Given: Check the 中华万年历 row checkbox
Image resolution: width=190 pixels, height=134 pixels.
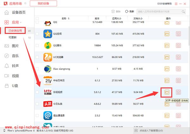Looking at the screenshot, I should point(37,80).
